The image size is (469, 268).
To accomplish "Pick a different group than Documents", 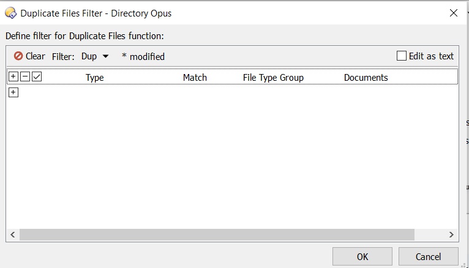I will coord(366,78).
